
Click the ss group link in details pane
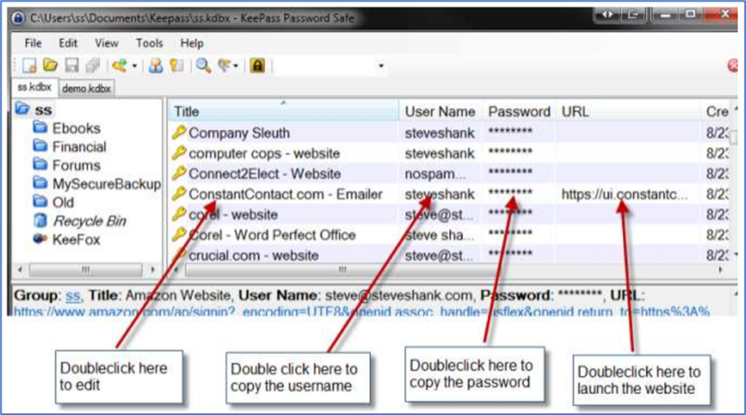click(x=72, y=296)
